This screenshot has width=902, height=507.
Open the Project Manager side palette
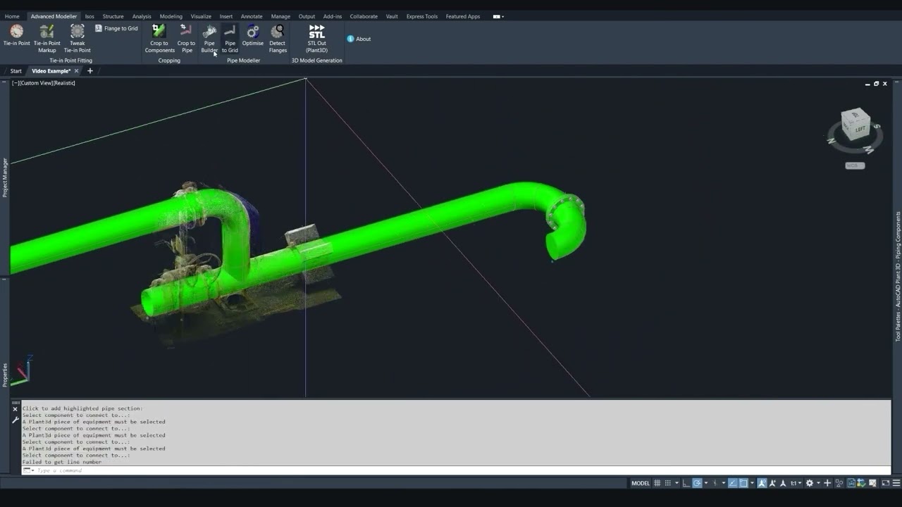(5, 177)
